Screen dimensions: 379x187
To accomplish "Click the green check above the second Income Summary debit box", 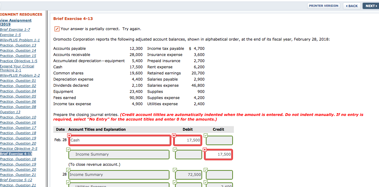I will pyautogui.click(x=175, y=149).
